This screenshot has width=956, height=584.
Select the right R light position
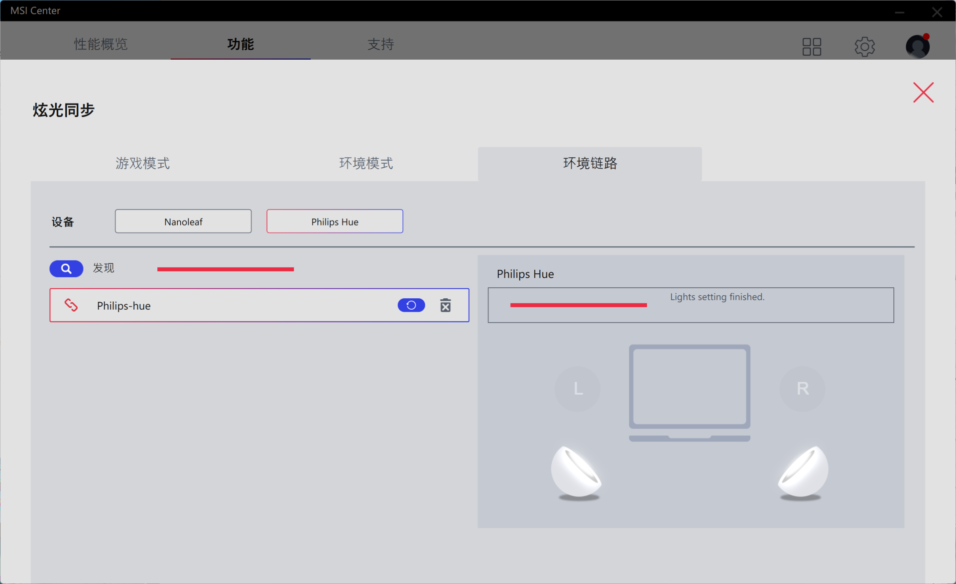(x=802, y=389)
